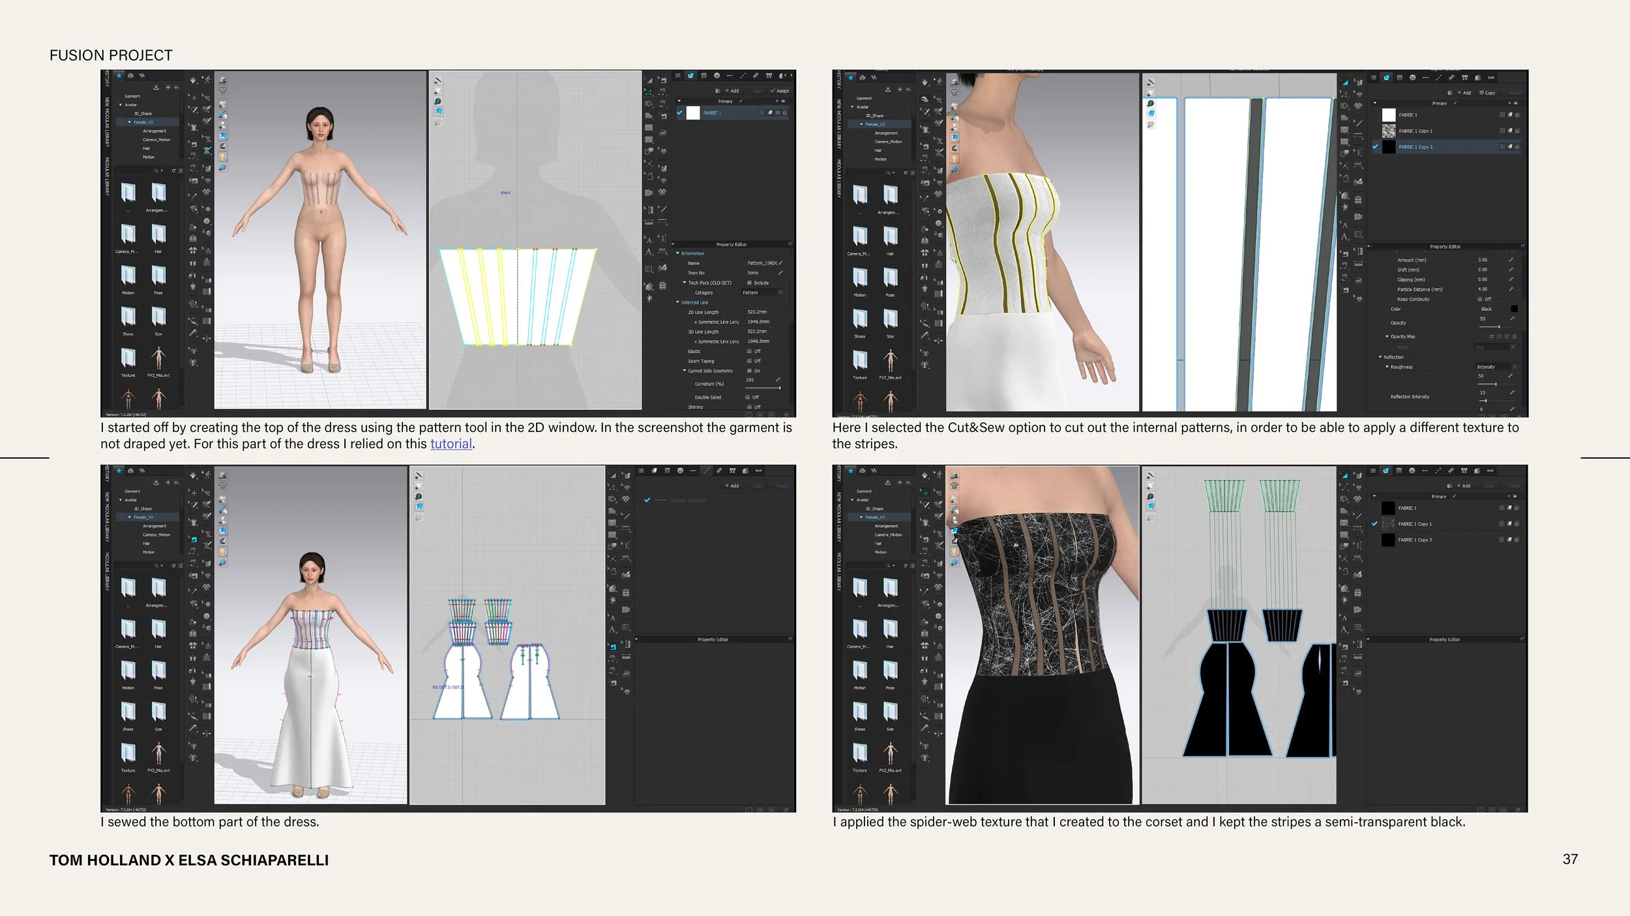Enable the Elastic checkbox
The height and width of the screenshot is (916, 1630).
748,351
